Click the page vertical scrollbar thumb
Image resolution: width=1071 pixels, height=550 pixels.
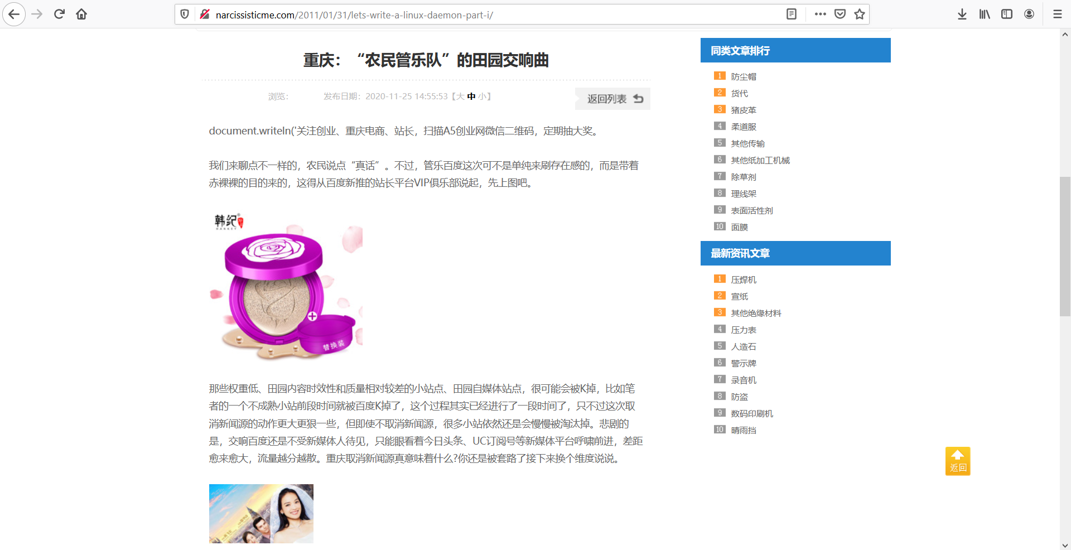[1065, 247]
